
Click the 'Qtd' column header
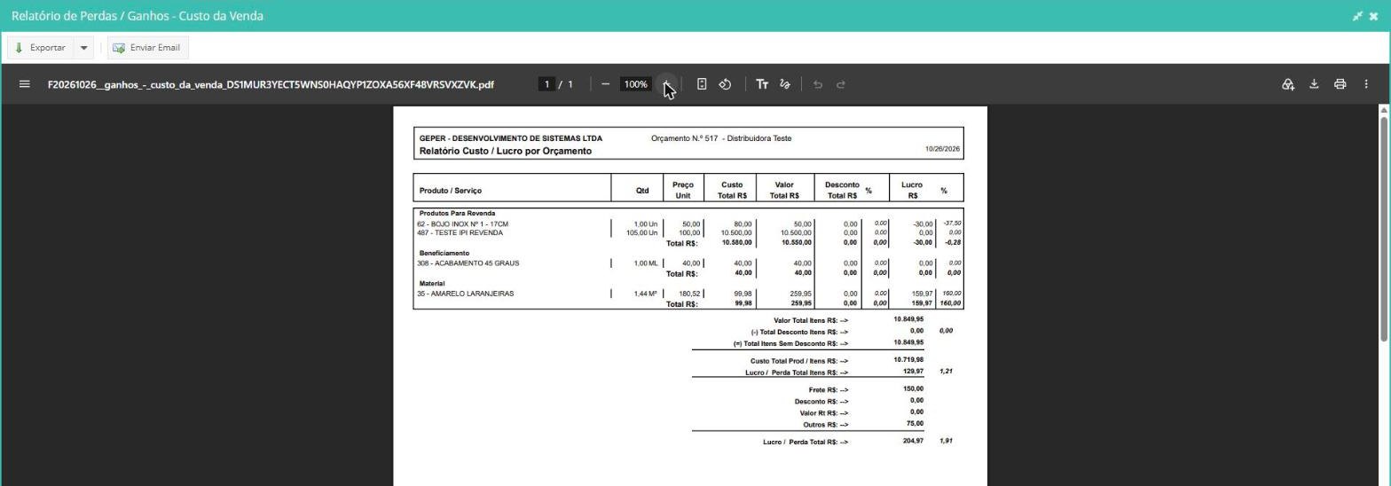pyautogui.click(x=642, y=191)
